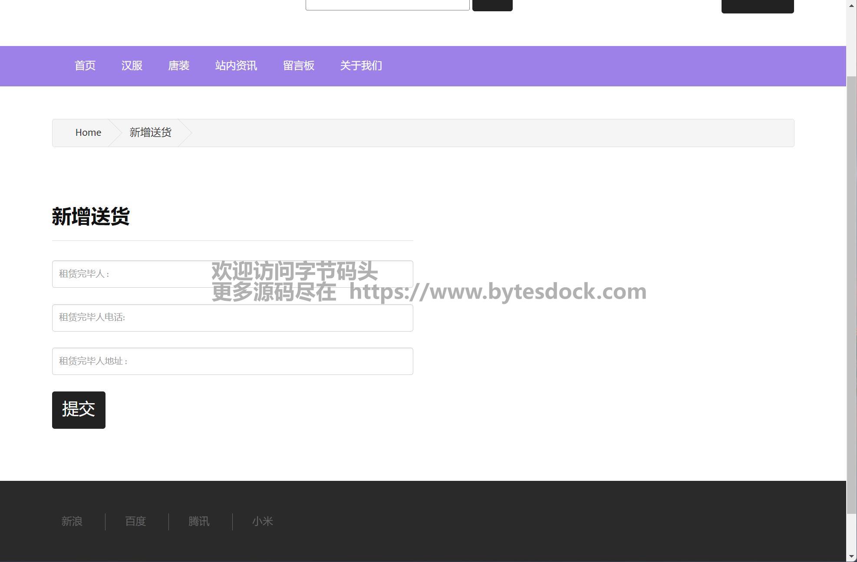This screenshot has width=857, height=562.
Task: Click the vertical scrollbar thumb
Action: [x=852, y=295]
